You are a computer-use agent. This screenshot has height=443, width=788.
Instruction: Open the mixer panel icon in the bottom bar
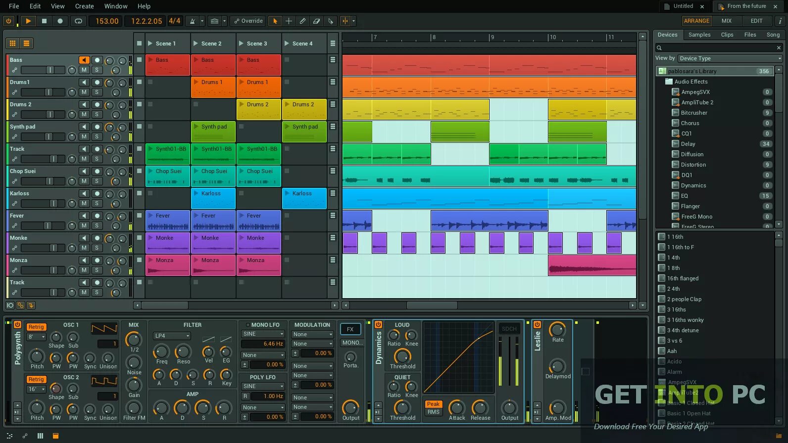point(40,436)
